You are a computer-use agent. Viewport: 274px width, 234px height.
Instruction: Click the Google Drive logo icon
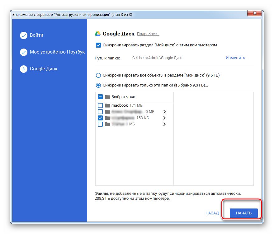click(98, 34)
